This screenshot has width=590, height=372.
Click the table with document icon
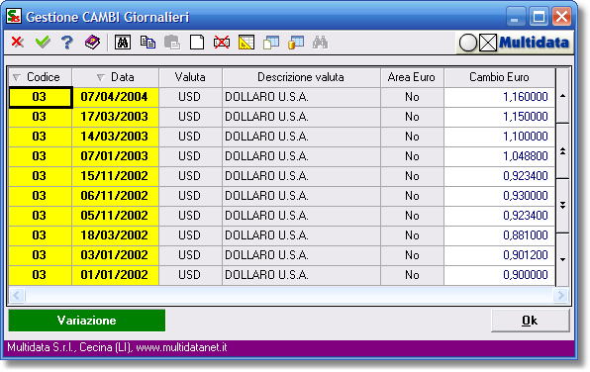271,43
